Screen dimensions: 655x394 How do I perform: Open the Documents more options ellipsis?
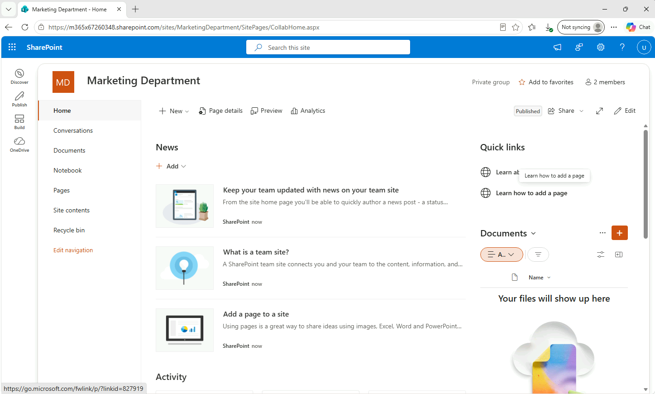pyautogui.click(x=602, y=233)
